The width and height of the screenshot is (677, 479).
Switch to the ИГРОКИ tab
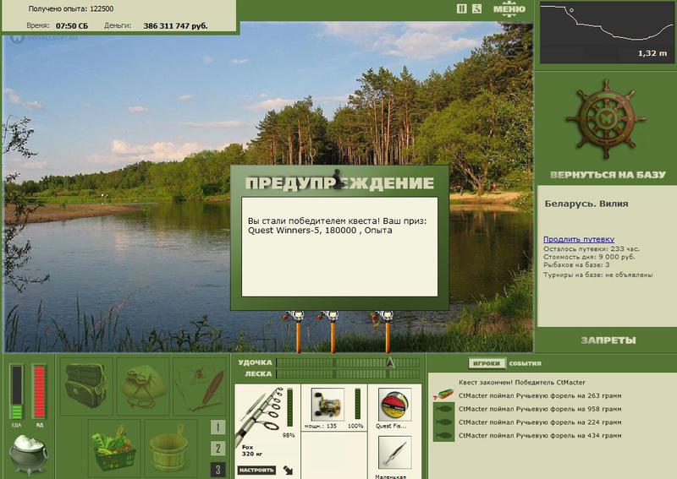tap(486, 363)
